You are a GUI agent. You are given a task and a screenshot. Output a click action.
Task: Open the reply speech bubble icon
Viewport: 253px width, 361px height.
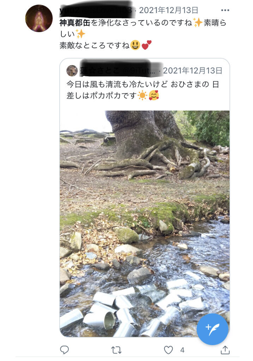tap(65, 350)
